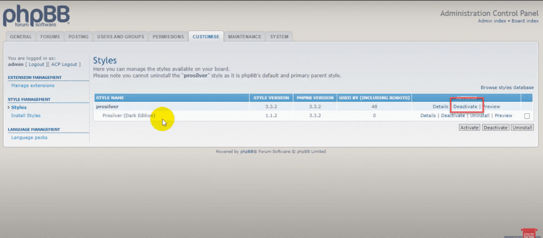Viewport: 543px width, 238px height.
Task: Go to the Users and Groups tab
Action: (120, 37)
